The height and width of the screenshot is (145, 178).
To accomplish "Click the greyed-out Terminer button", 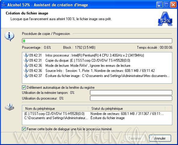I will (135, 138).
